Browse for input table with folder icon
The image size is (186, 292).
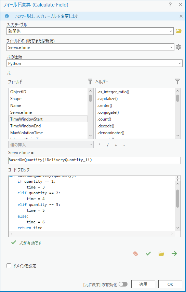click(178, 31)
